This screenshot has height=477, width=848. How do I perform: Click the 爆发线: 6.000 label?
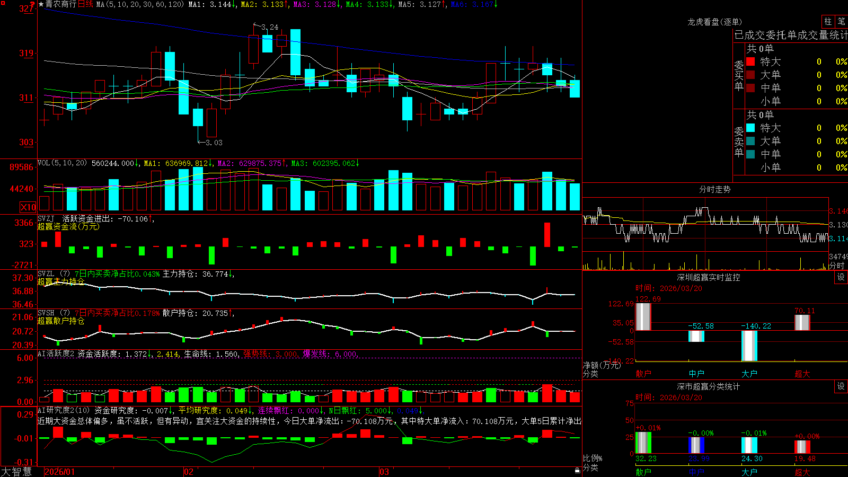tap(331, 354)
